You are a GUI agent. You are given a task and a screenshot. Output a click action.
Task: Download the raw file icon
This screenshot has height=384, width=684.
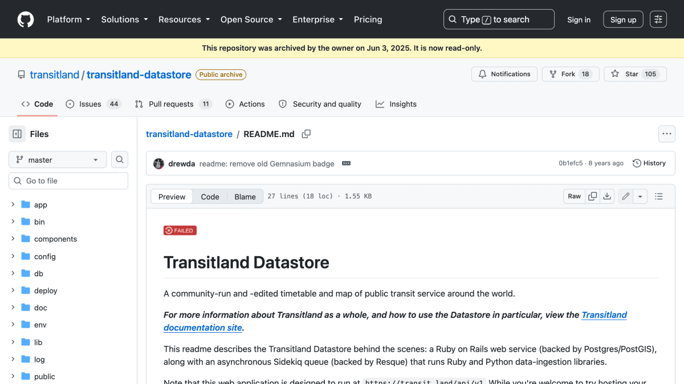pyautogui.click(x=607, y=196)
